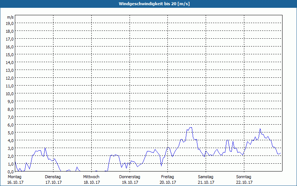This screenshot has width=297, height=186.
Task: Click the 1,0 y-axis label
Action: coord(11,164)
